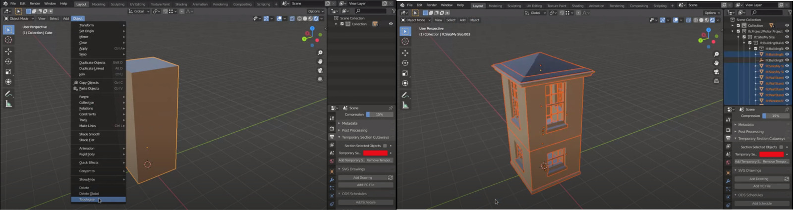
Task: Click Add Drawing button in left window
Action: (x=362, y=177)
